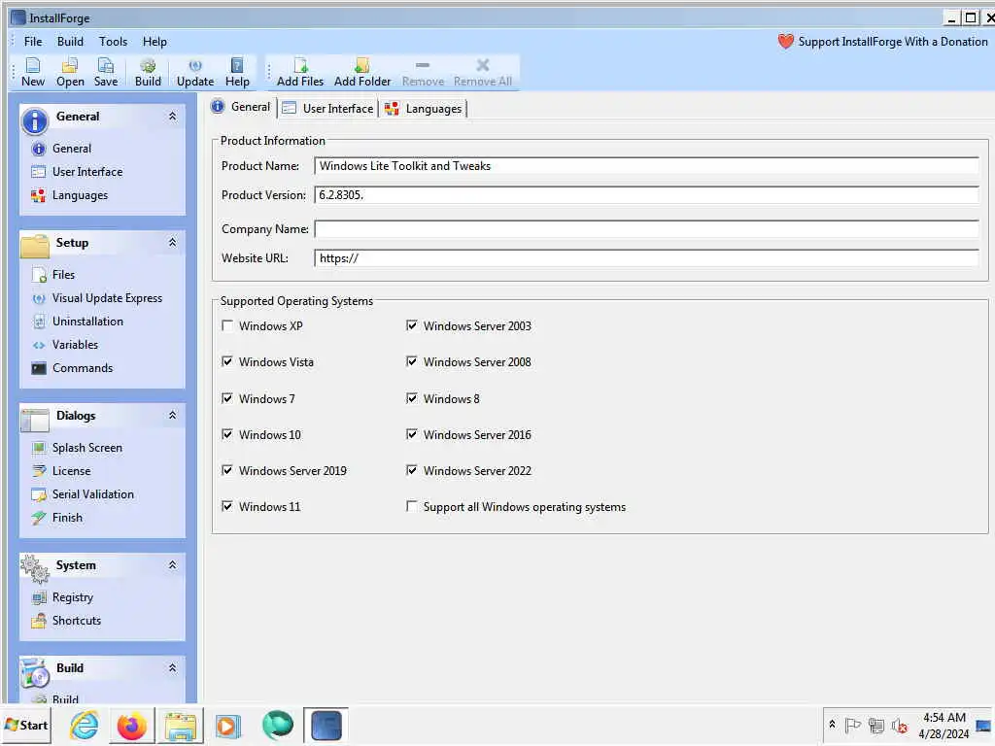Collapse the Build sidebar group
995x746 pixels.
click(173, 668)
